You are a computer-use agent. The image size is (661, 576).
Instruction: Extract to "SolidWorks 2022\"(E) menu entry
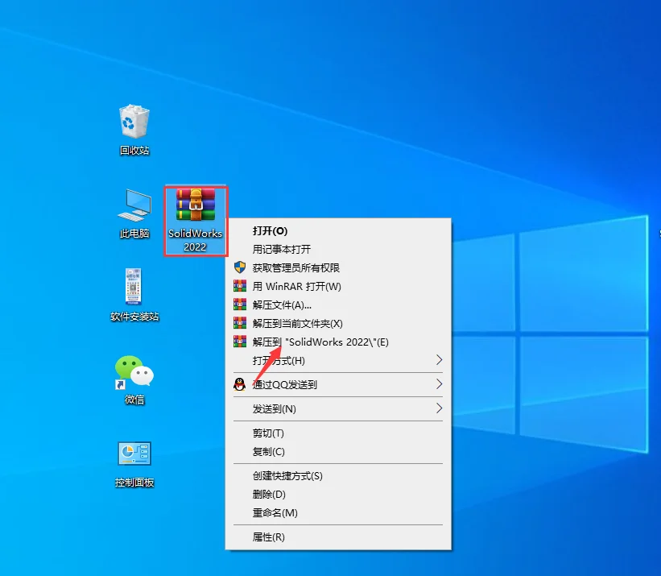pos(338,342)
